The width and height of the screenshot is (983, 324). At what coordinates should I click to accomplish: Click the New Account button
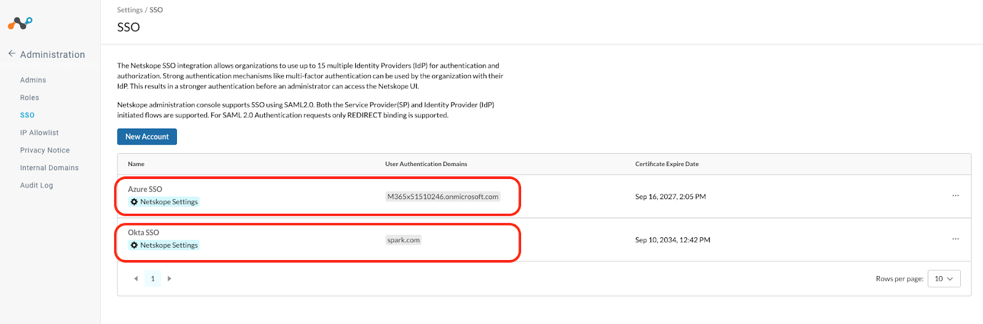tap(147, 136)
